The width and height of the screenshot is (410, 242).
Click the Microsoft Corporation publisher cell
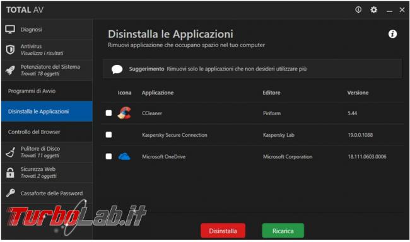288,156
